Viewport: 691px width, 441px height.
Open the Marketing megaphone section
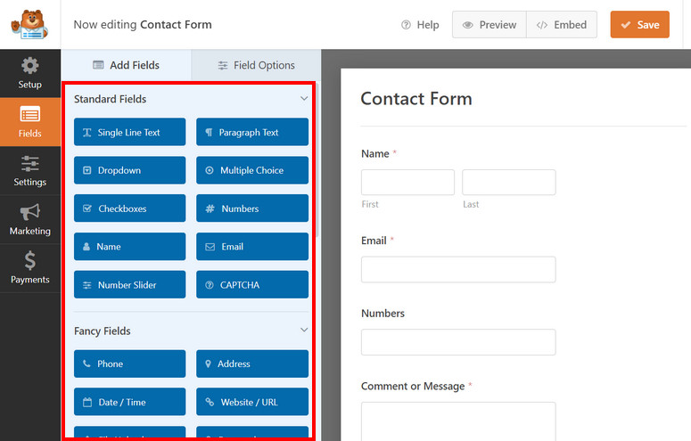pos(30,220)
